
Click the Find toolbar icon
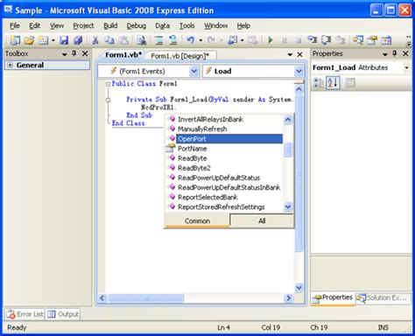tap(142, 40)
